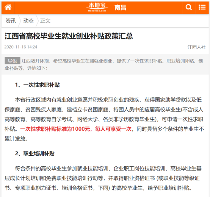
Task: Go to 动态 breadcrumb
Action: 28,21
